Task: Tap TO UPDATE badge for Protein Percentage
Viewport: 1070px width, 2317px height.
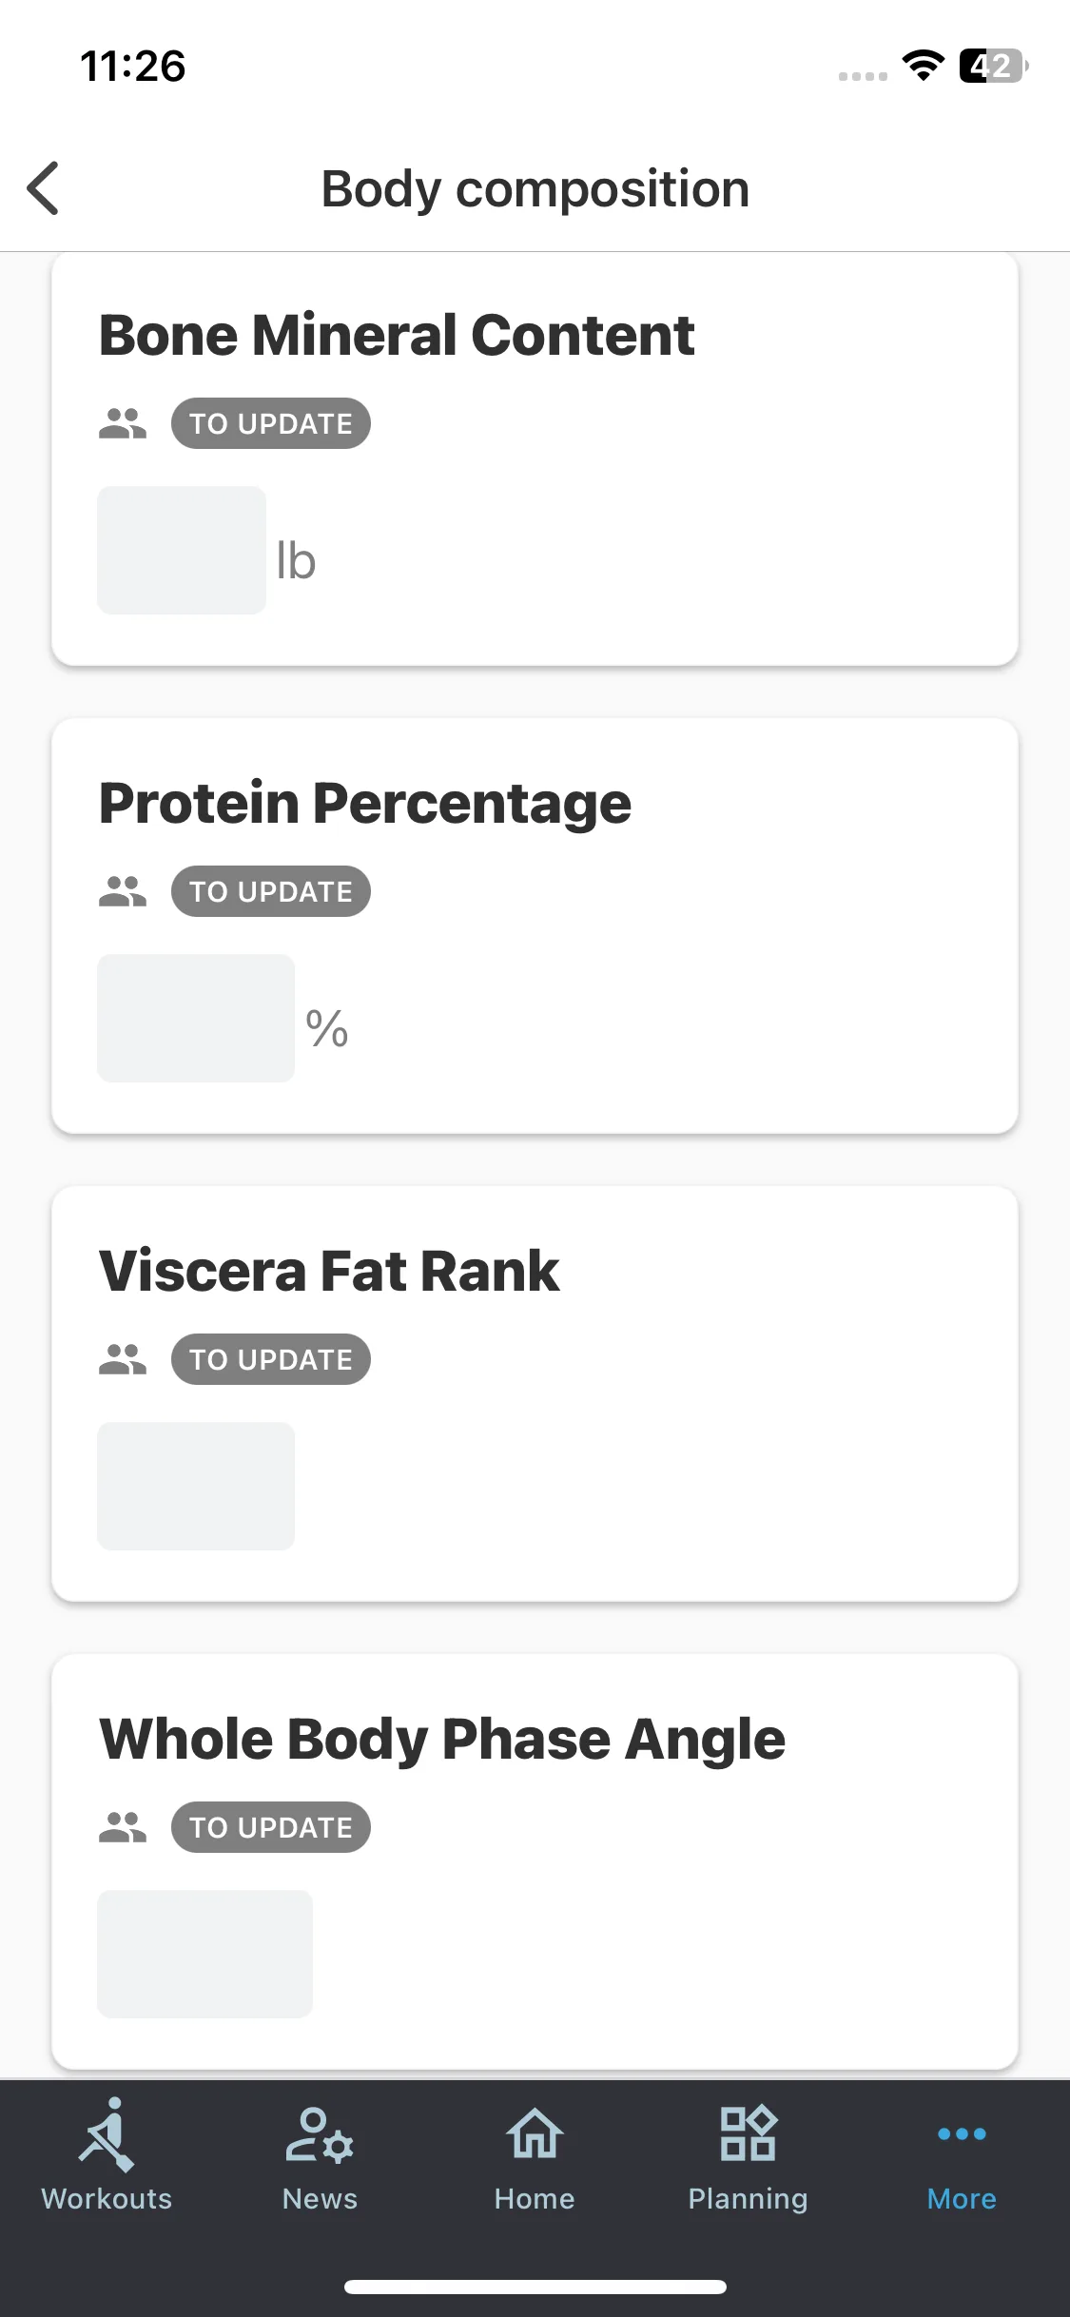Action: (x=271, y=891)
